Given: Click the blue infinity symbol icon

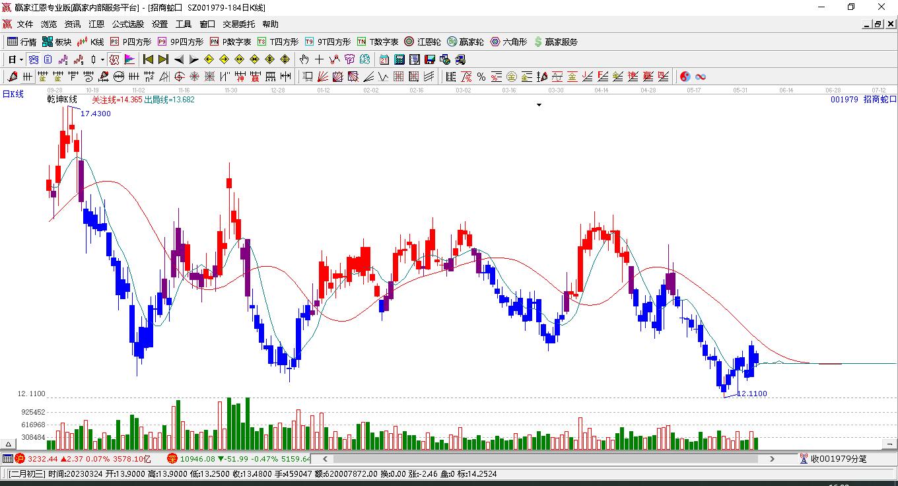Looking at the screenshot, I should click(701, 77).
